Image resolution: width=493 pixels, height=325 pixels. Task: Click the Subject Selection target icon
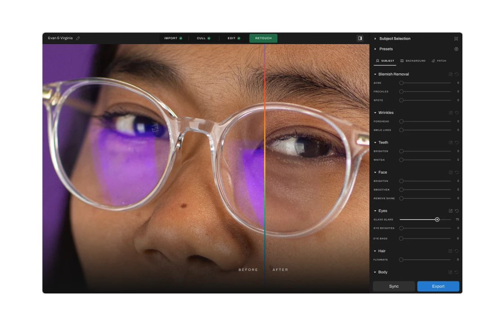[x=456, y=39]
